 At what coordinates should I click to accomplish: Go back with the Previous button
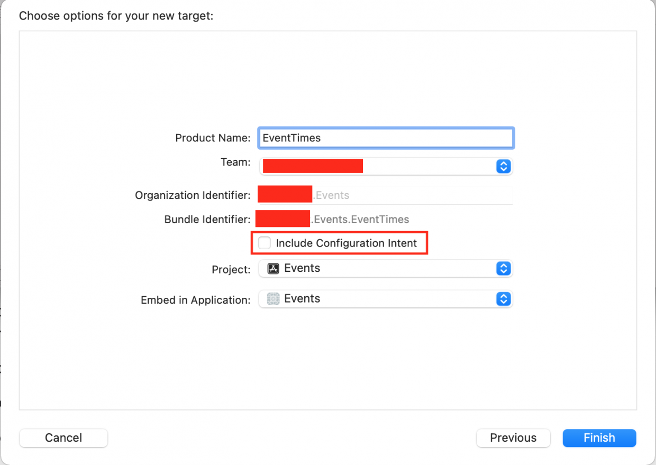tap(513, 438)
